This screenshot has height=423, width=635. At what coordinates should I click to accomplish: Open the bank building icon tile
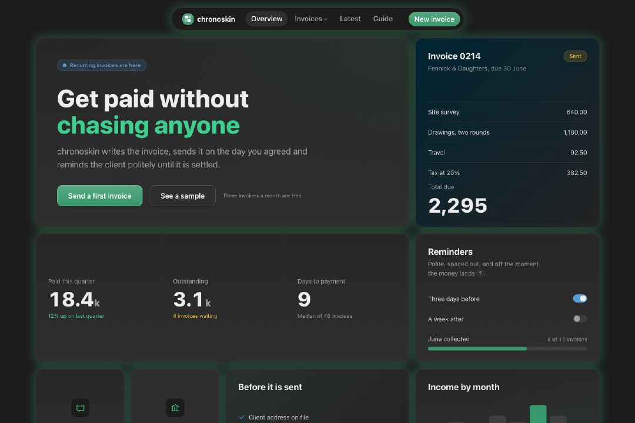[x=175, y=408]
